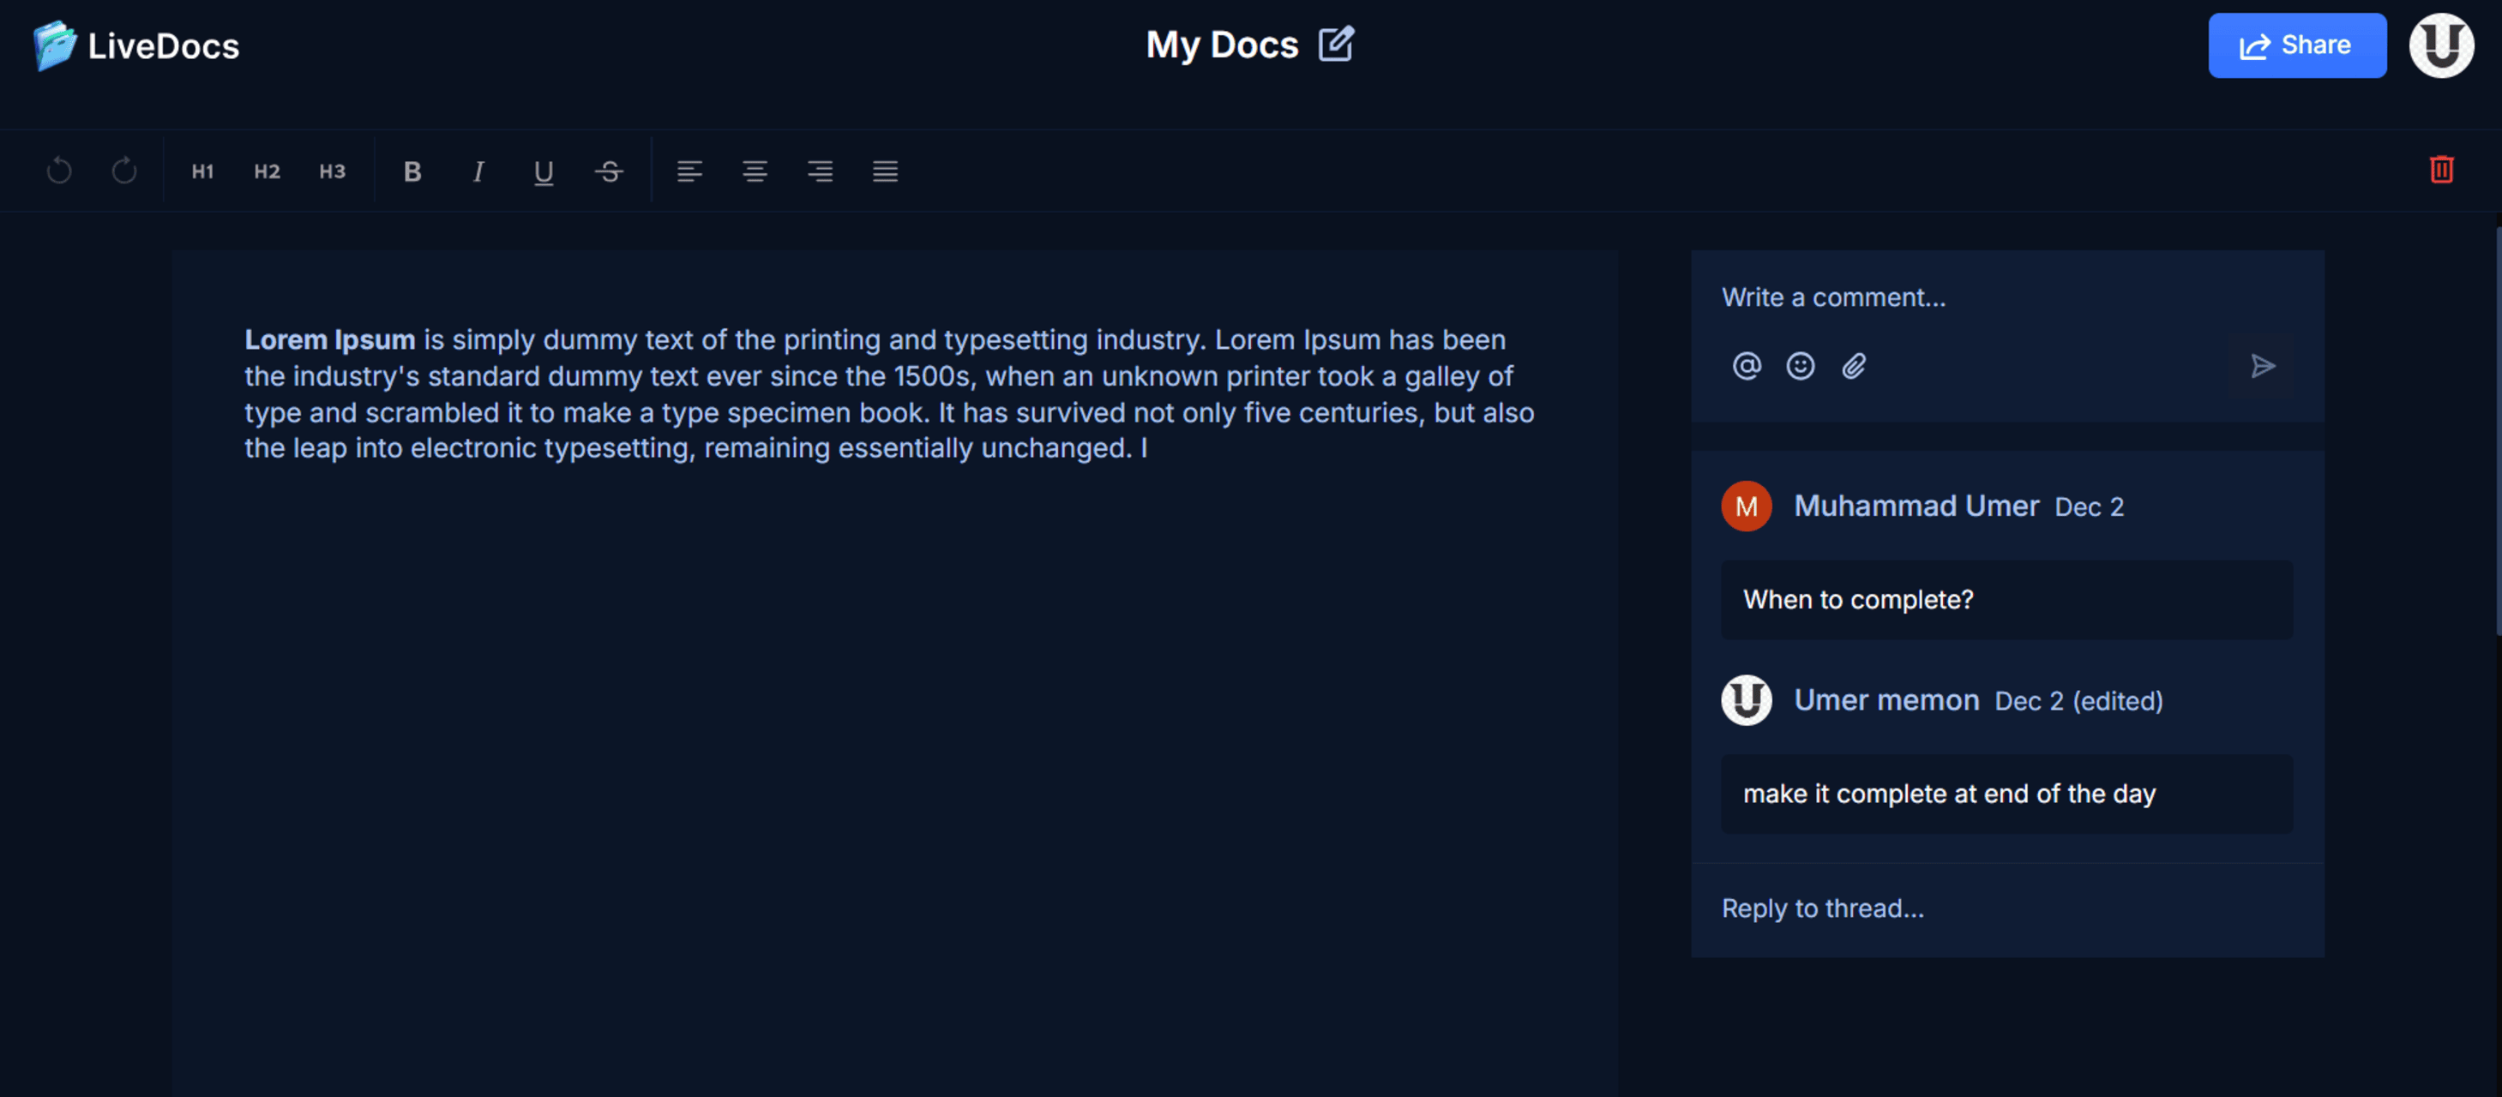Apply Heading 3 format
The image size is (2502, 1097).
coord(332,171)
